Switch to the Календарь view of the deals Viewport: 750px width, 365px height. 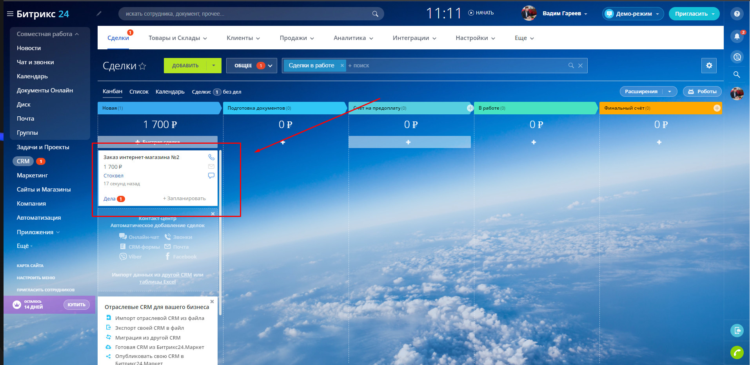coord(170,92)
